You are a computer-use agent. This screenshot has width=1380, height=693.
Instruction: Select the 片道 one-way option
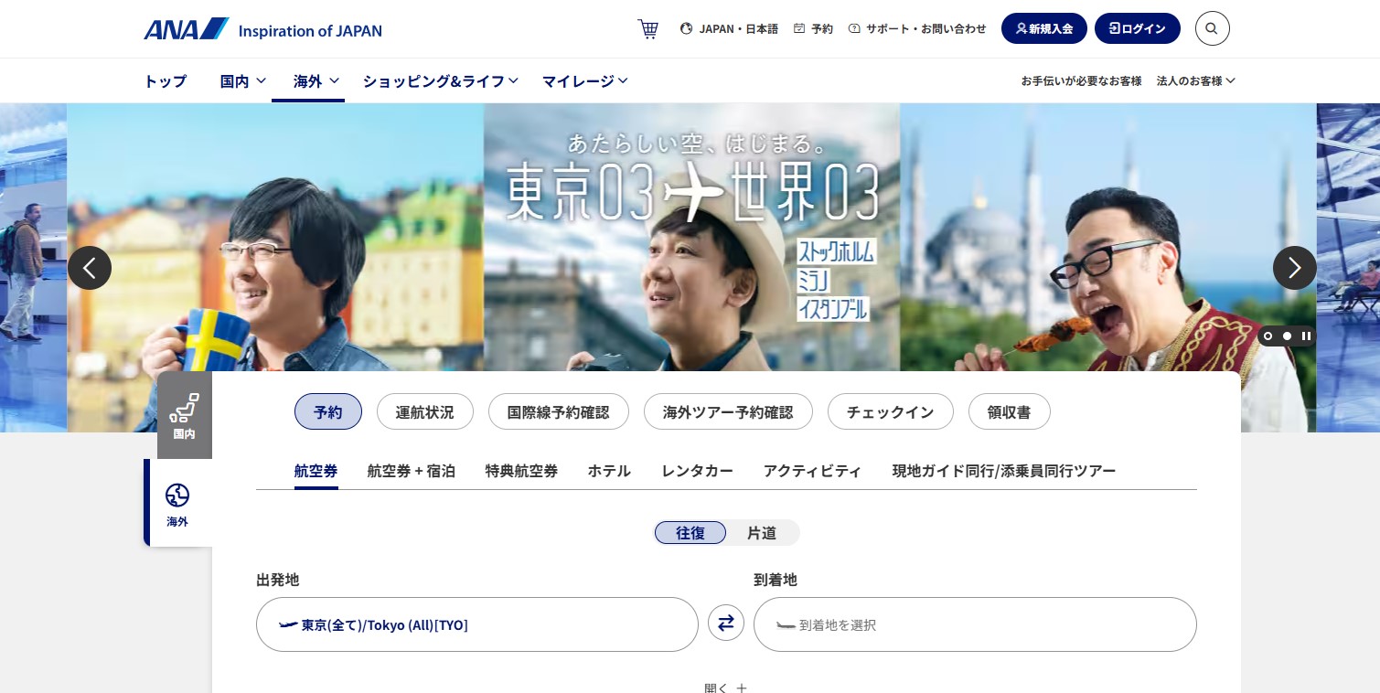[761, 532]
